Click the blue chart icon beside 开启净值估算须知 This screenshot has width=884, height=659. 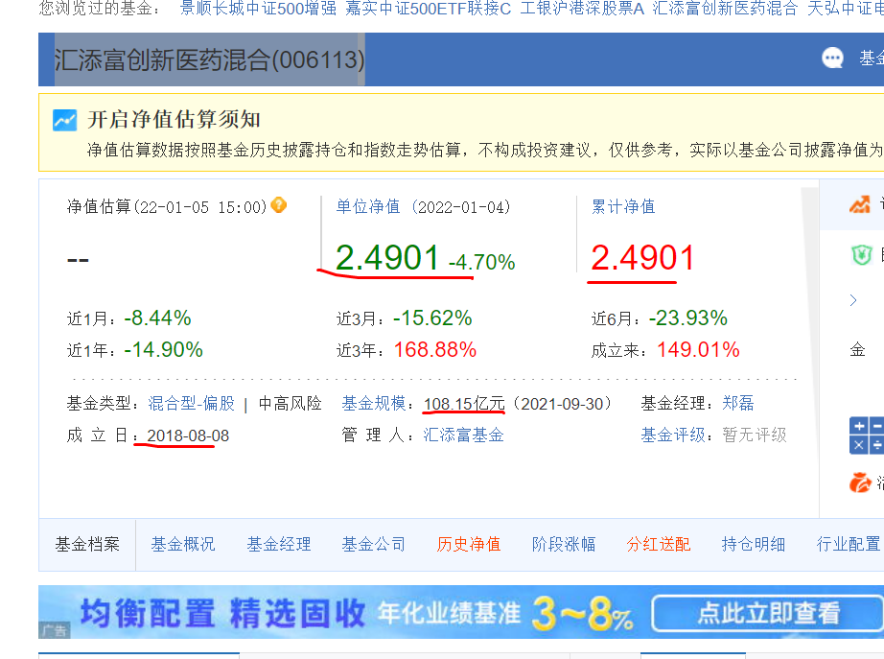point(65,120)
